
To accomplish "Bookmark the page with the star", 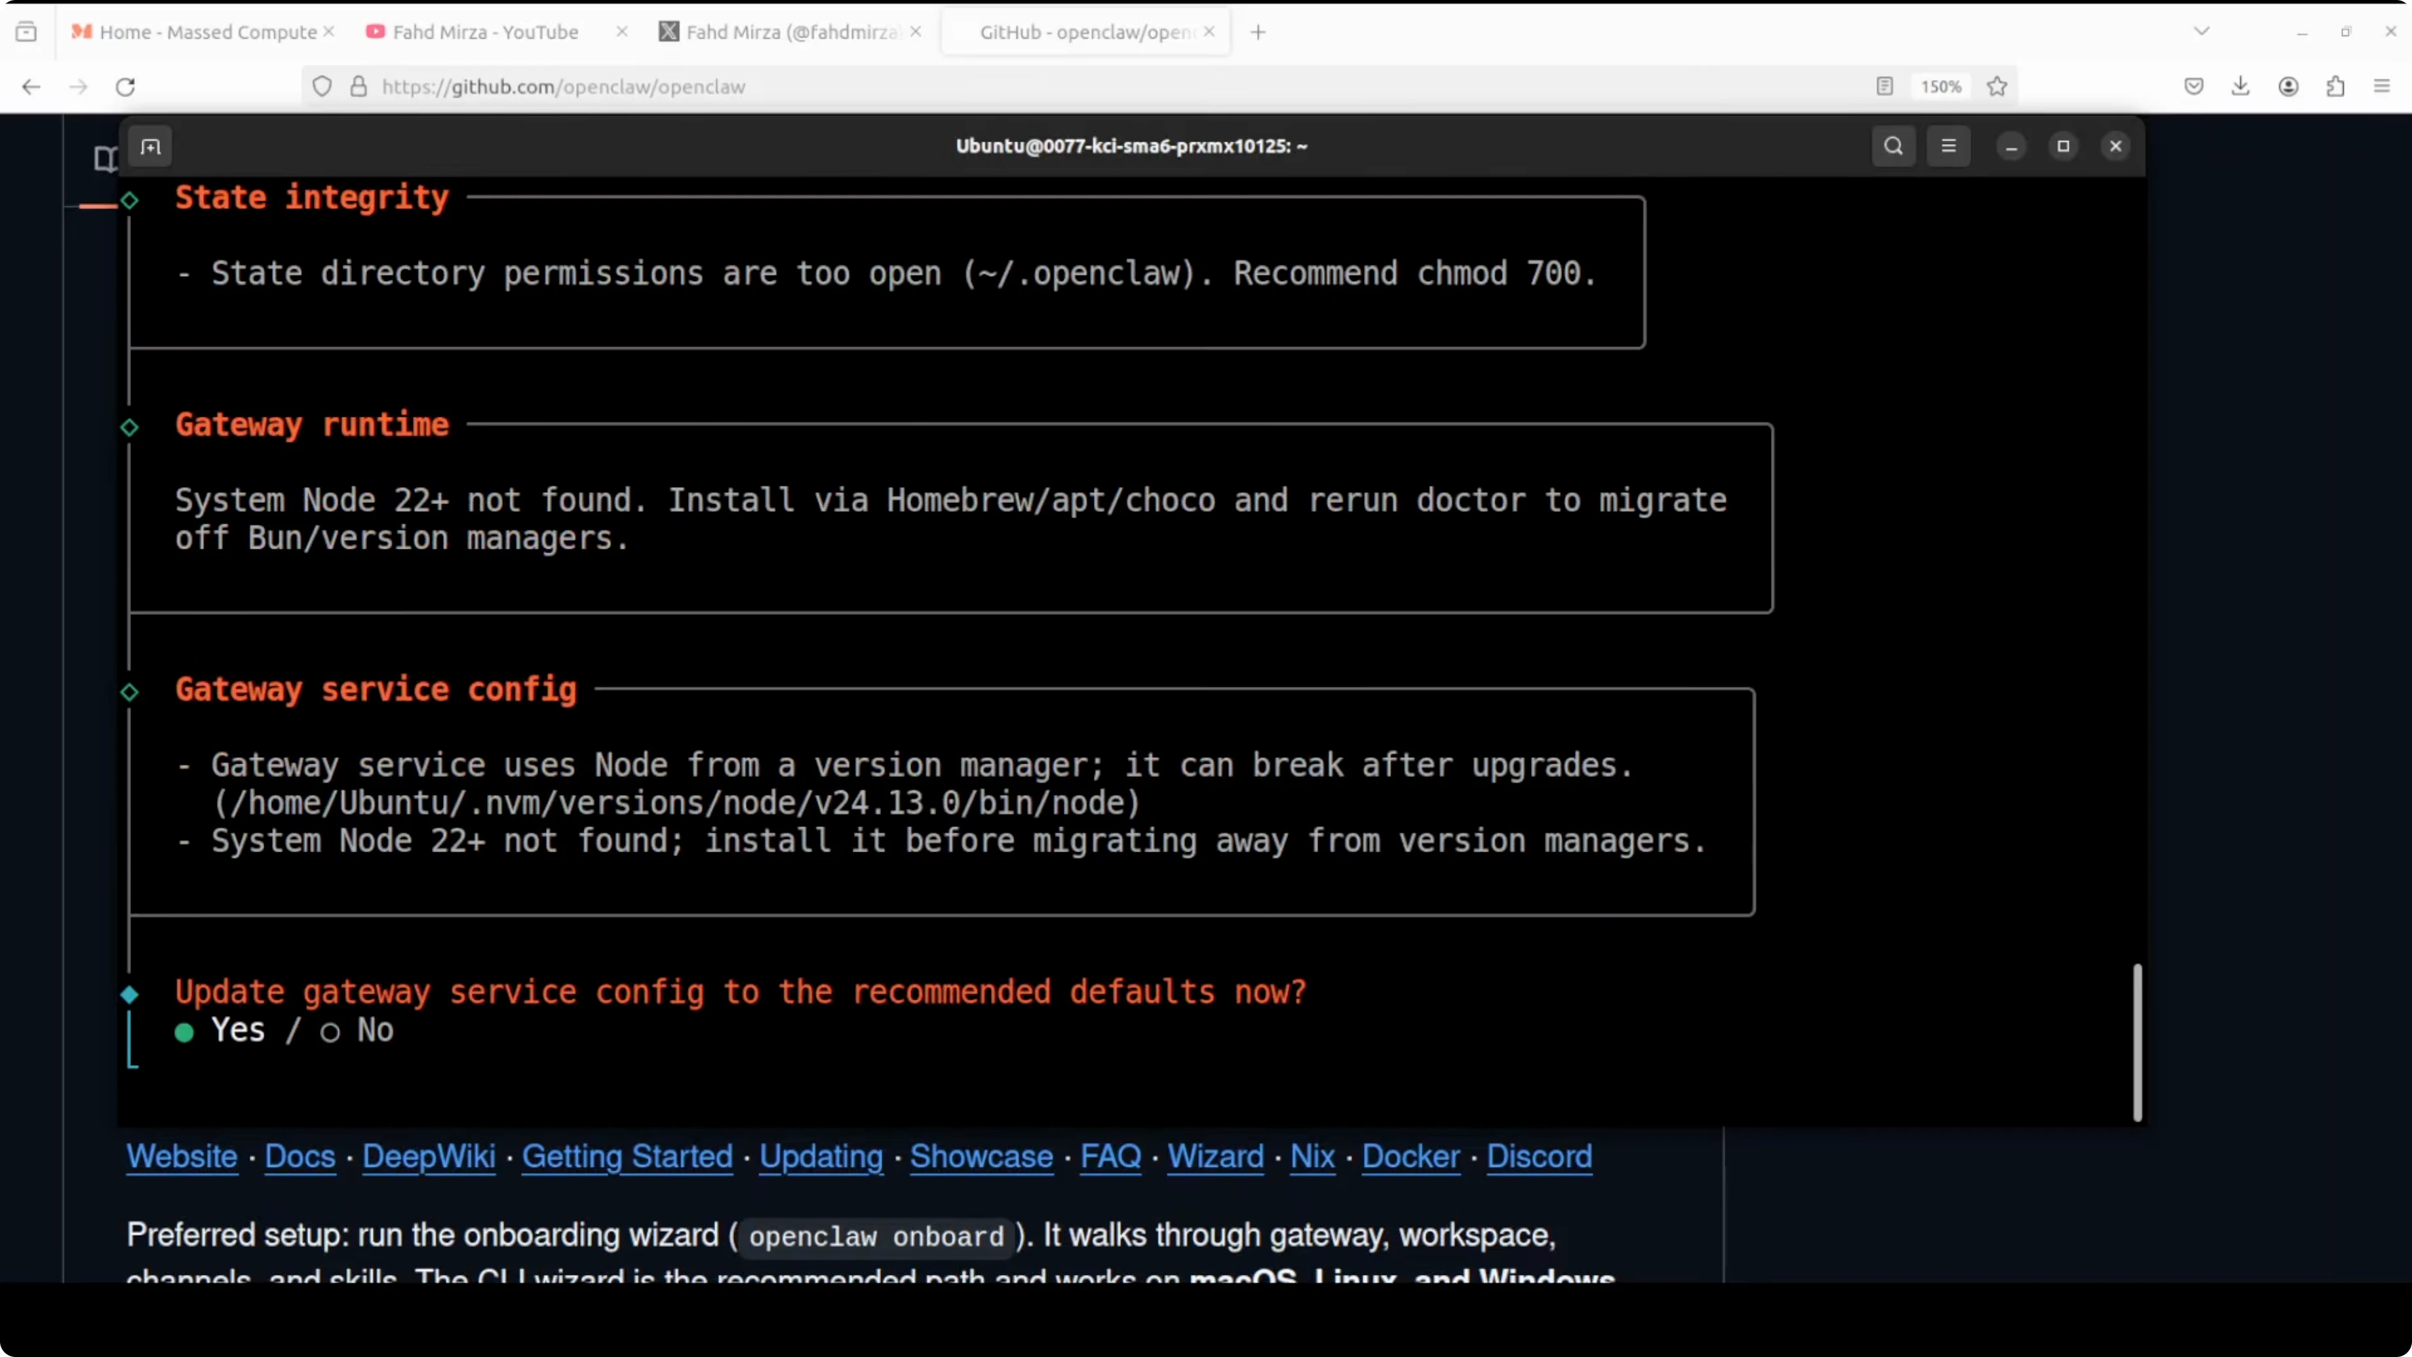I will 1997,86.
